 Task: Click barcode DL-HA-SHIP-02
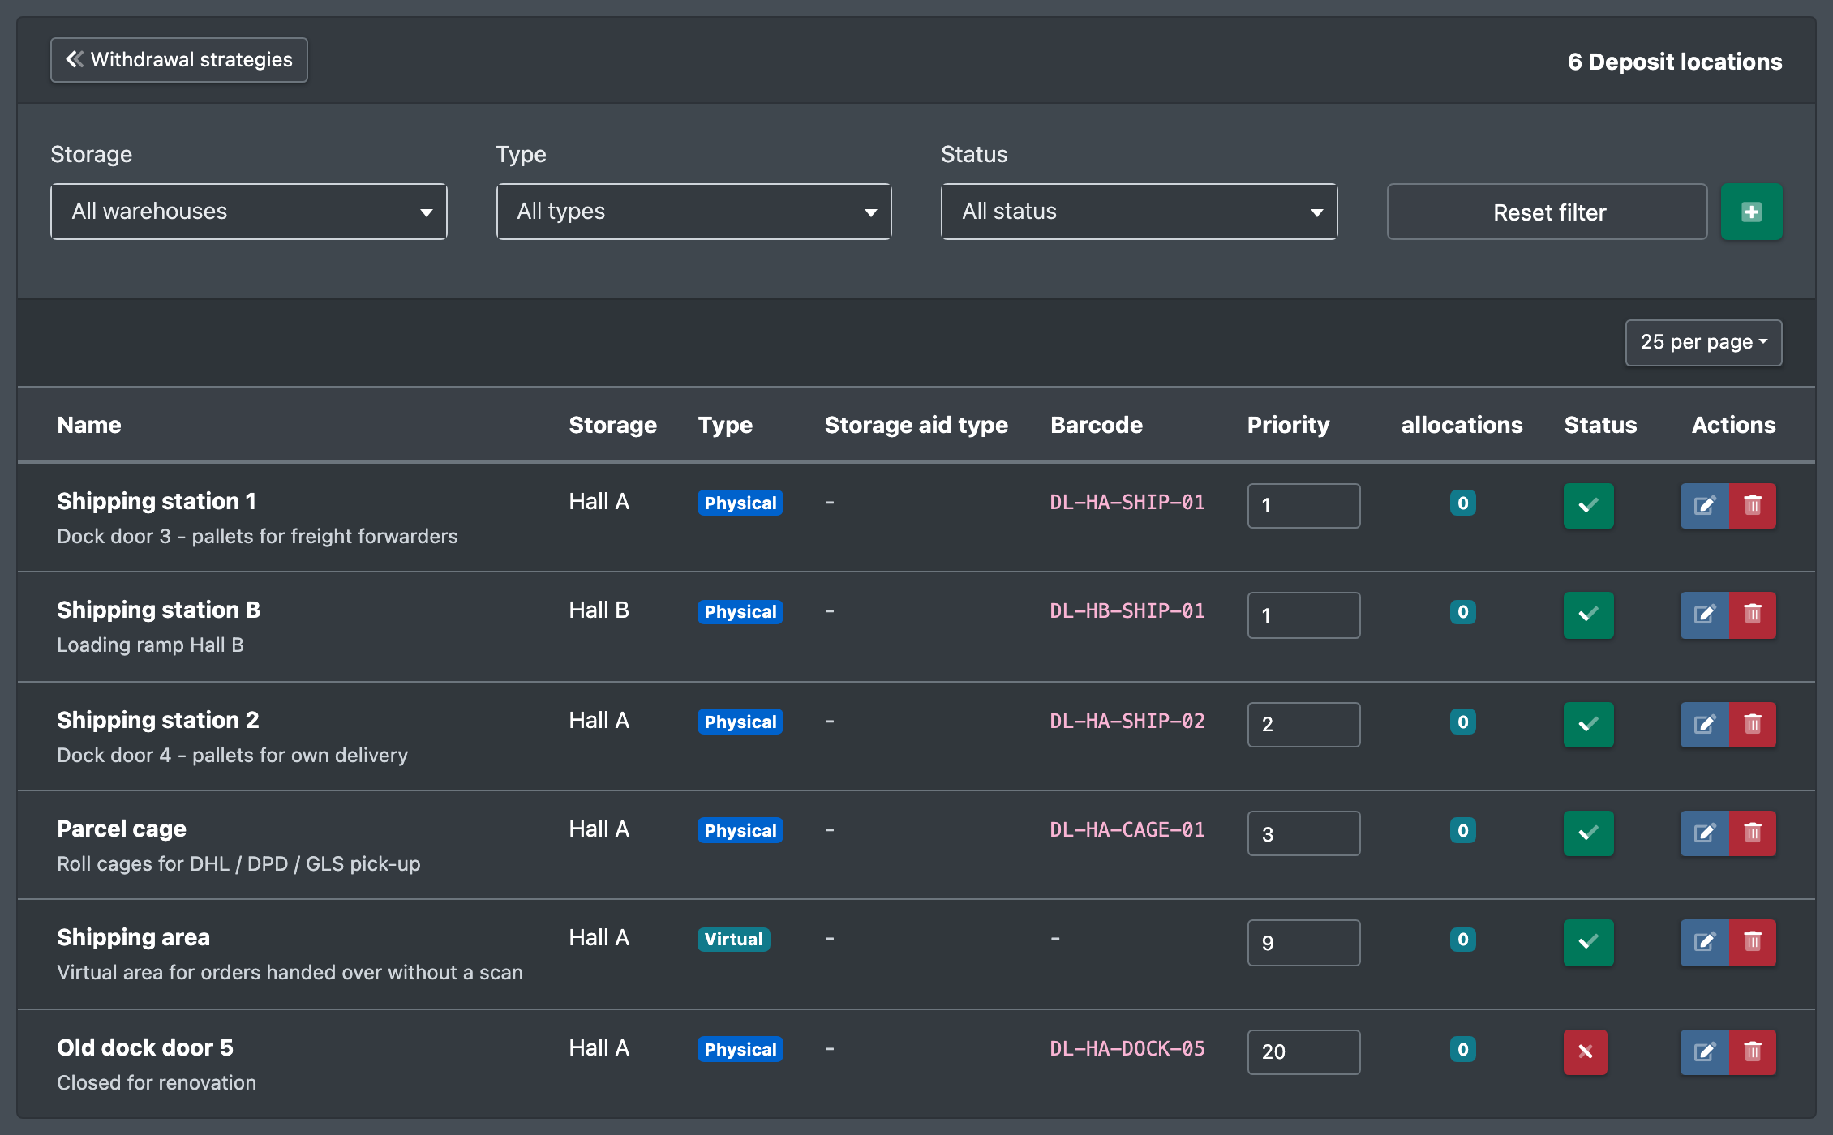click(1127, 722)
